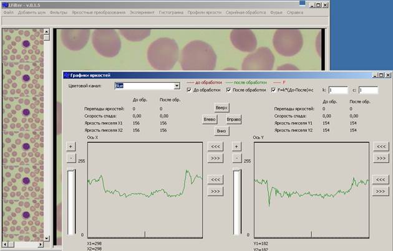Click the top >>> button right of the X-axis graph
The width and height of the screenshot is (393, 251).
tap(215, 158)
